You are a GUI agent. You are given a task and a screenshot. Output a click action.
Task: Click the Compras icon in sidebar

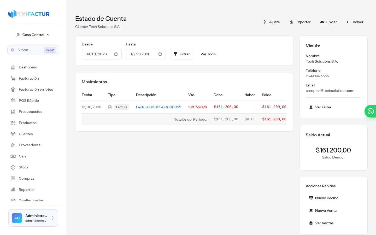[13, 178]
